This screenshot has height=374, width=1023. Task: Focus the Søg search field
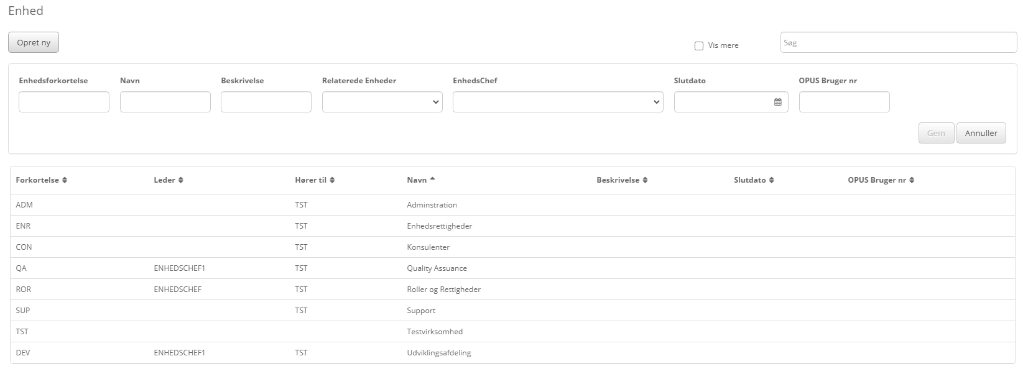898,43
